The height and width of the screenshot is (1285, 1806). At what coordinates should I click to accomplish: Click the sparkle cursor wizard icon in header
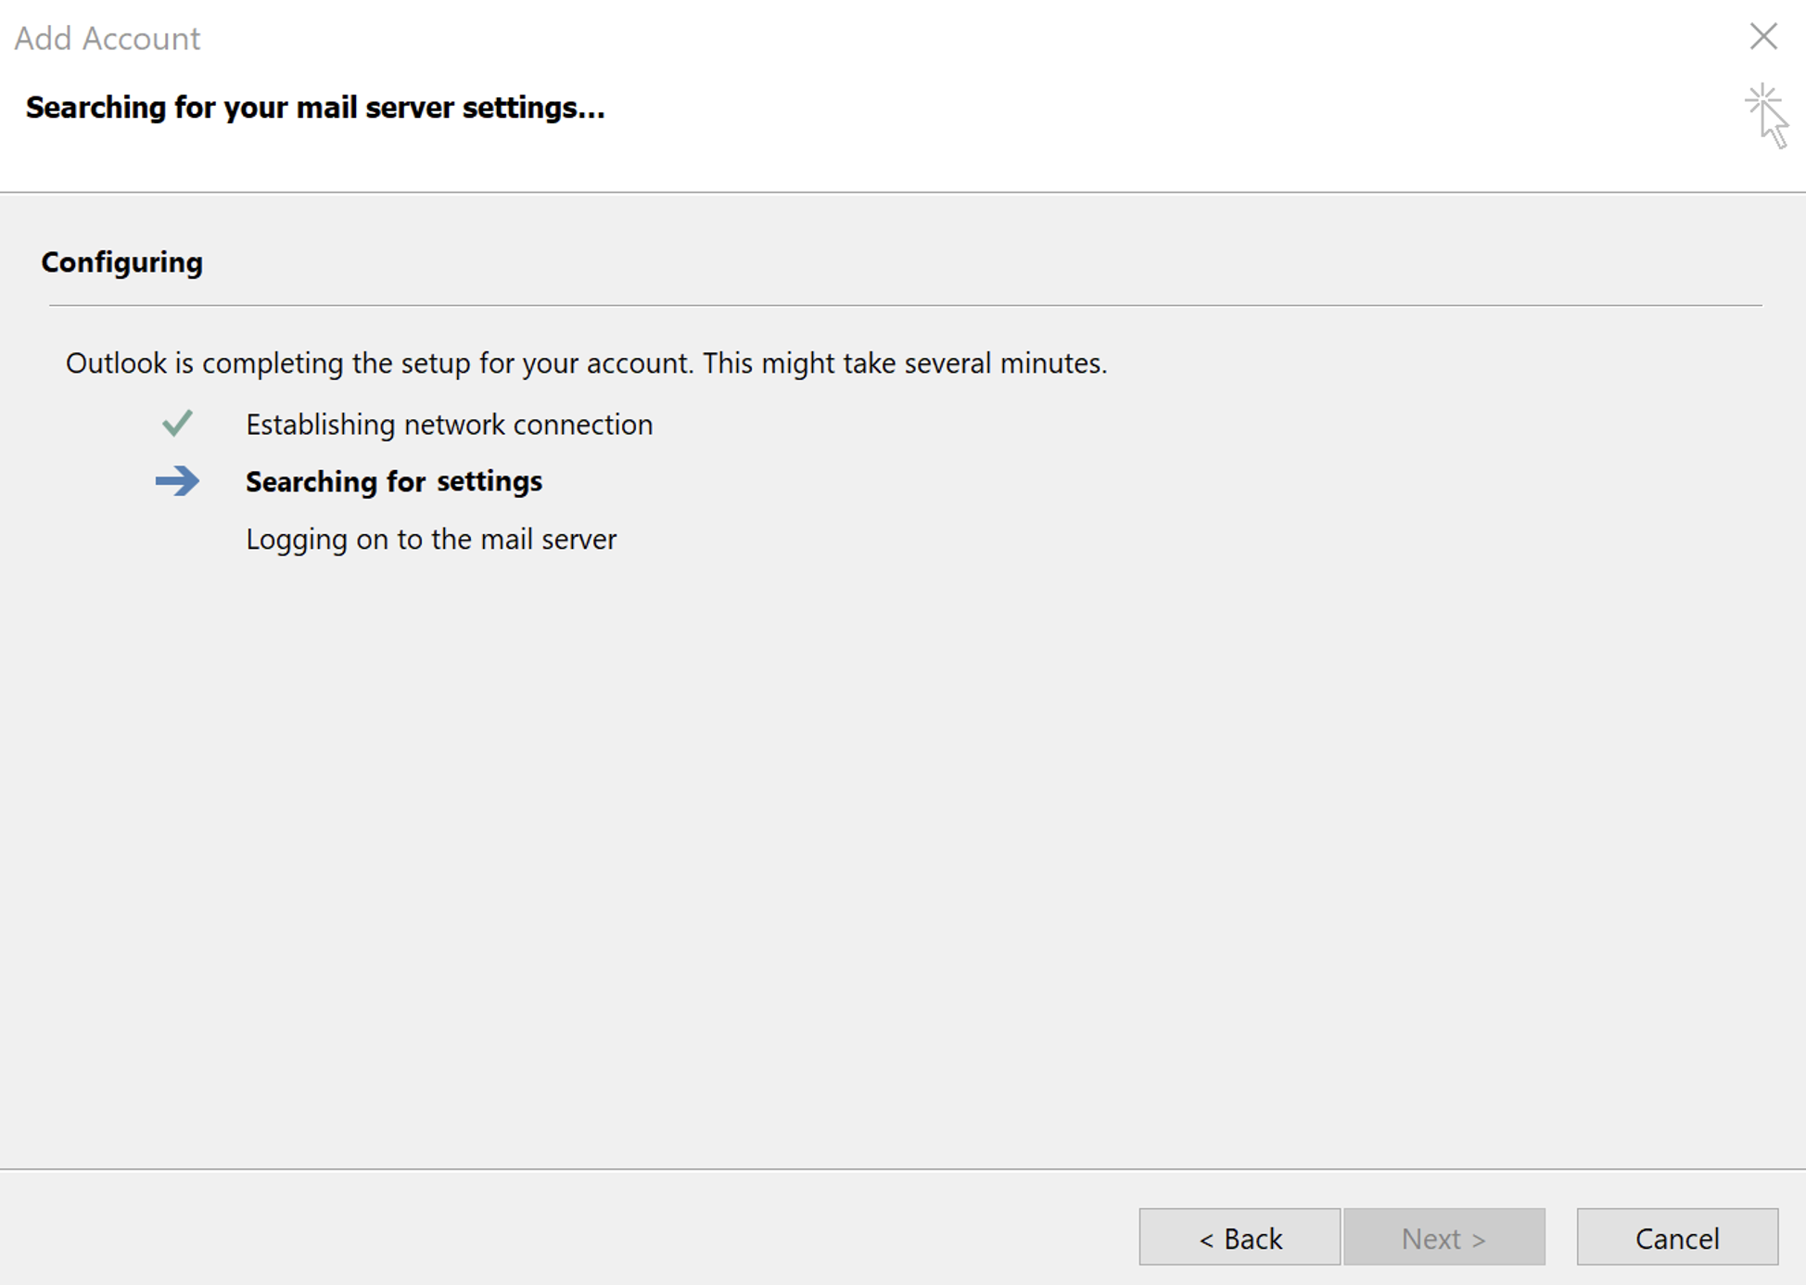tap(1765, 115)
